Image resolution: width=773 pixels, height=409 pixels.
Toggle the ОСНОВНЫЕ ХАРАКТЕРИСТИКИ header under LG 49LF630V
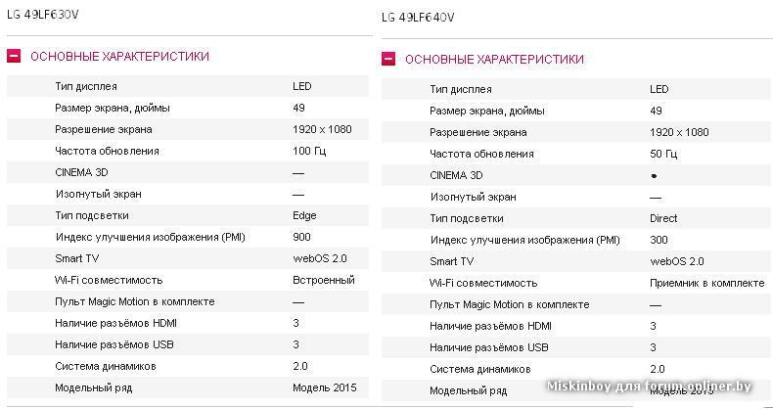click(119, 57)
